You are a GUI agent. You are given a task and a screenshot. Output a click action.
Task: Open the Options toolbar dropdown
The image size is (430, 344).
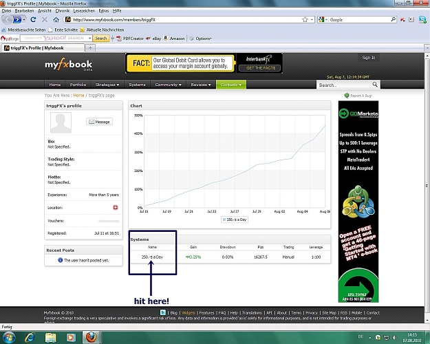tap(200, 39)
